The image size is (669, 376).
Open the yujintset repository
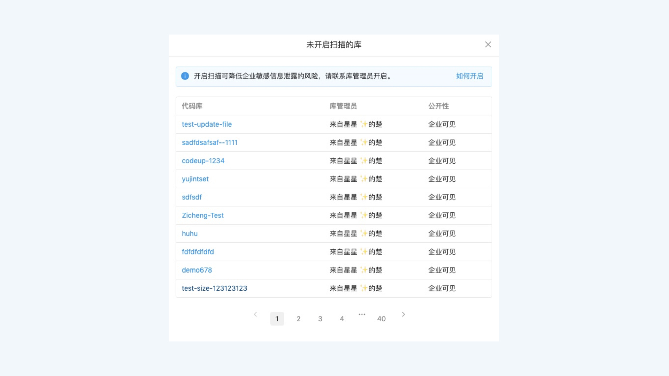(195, 179)
